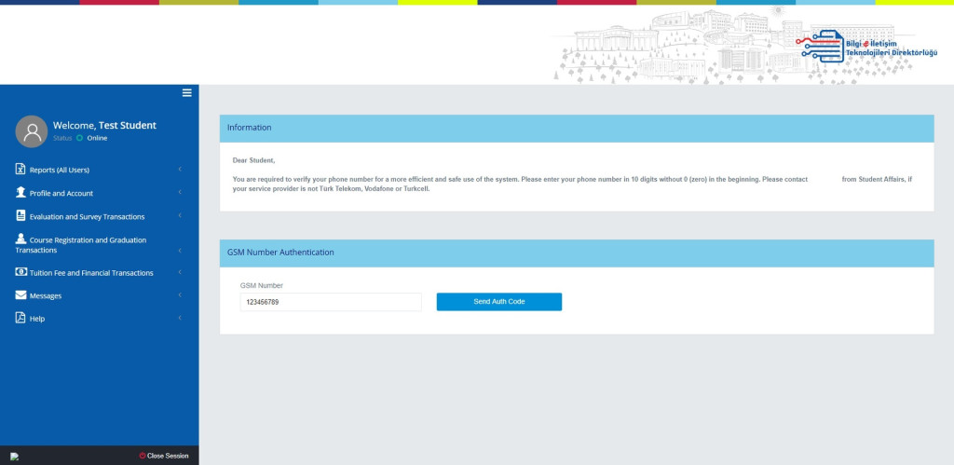This screenshot has height=465, width=954.
Task: Click the Reports (All Users) spreadsheet icon
Action: (x=20, y=170)
